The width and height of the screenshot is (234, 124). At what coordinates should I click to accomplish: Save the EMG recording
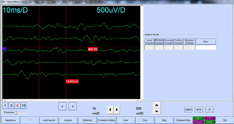click(x=126, y=120)
